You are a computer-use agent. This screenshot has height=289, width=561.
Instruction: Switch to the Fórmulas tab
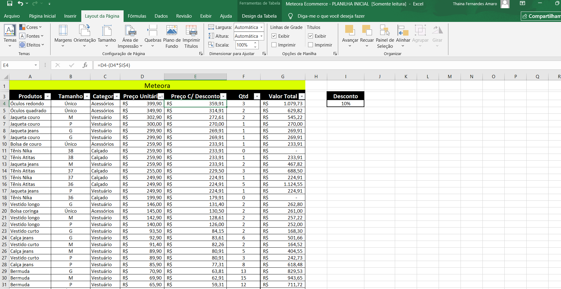(137, 16)
